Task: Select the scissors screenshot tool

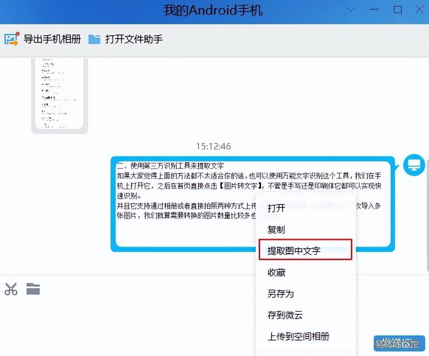Action: (11, 289)
